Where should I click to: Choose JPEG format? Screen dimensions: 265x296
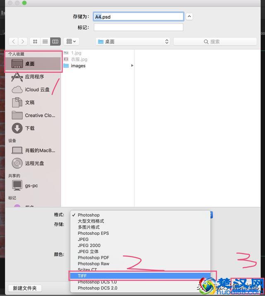point(140,239)
